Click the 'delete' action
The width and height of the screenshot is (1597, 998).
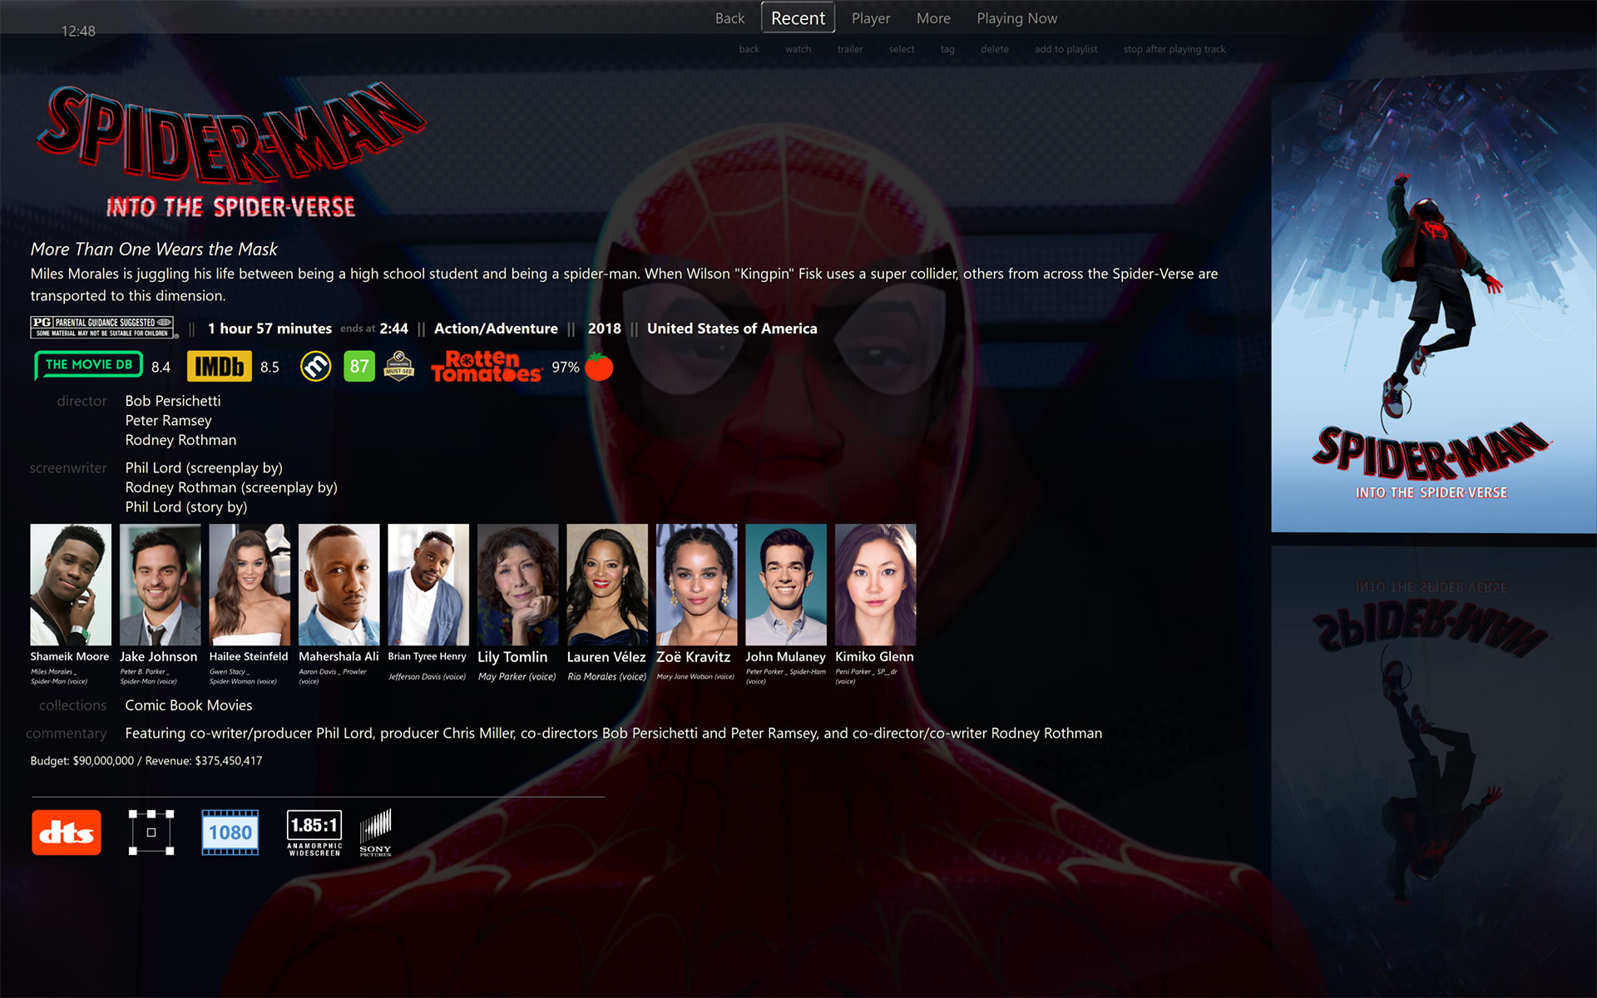(994, 49)
